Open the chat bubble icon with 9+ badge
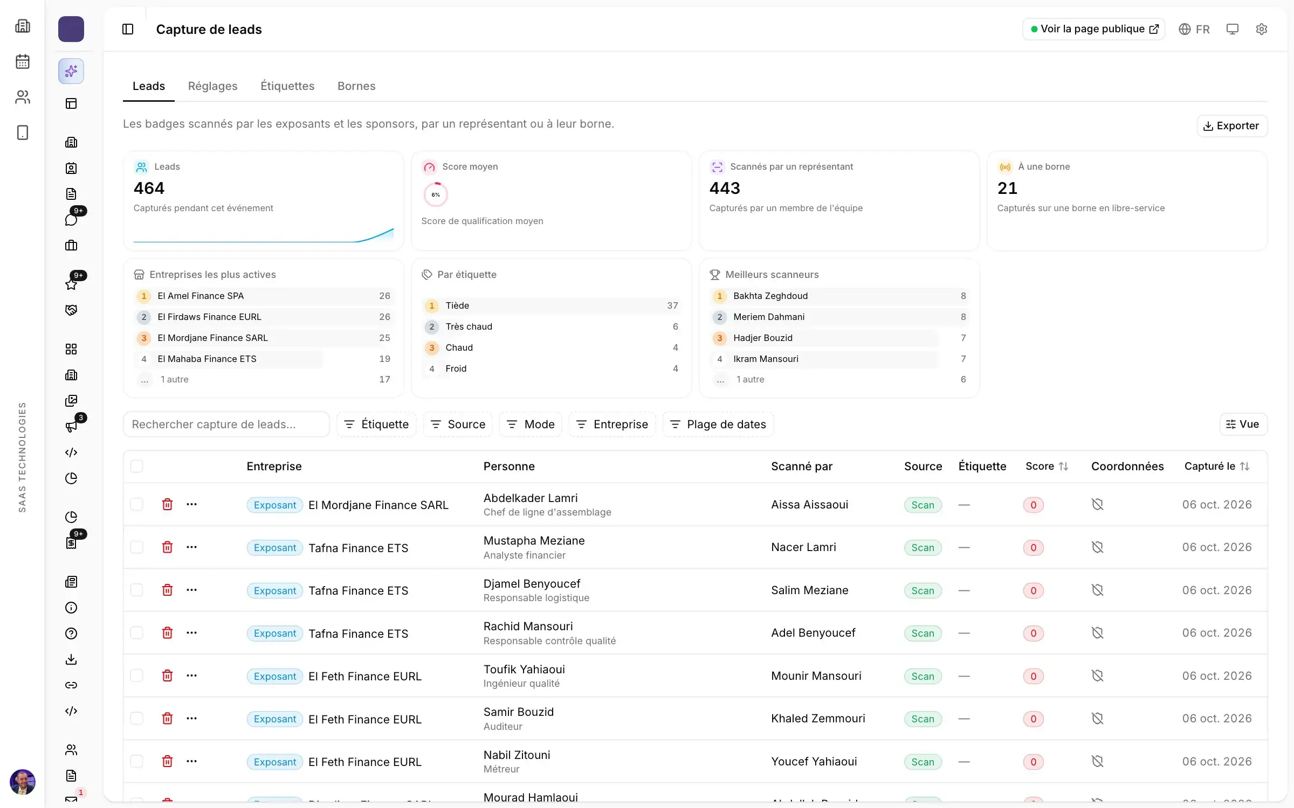Screen dimensions: 1294x808 pos(71,219)
